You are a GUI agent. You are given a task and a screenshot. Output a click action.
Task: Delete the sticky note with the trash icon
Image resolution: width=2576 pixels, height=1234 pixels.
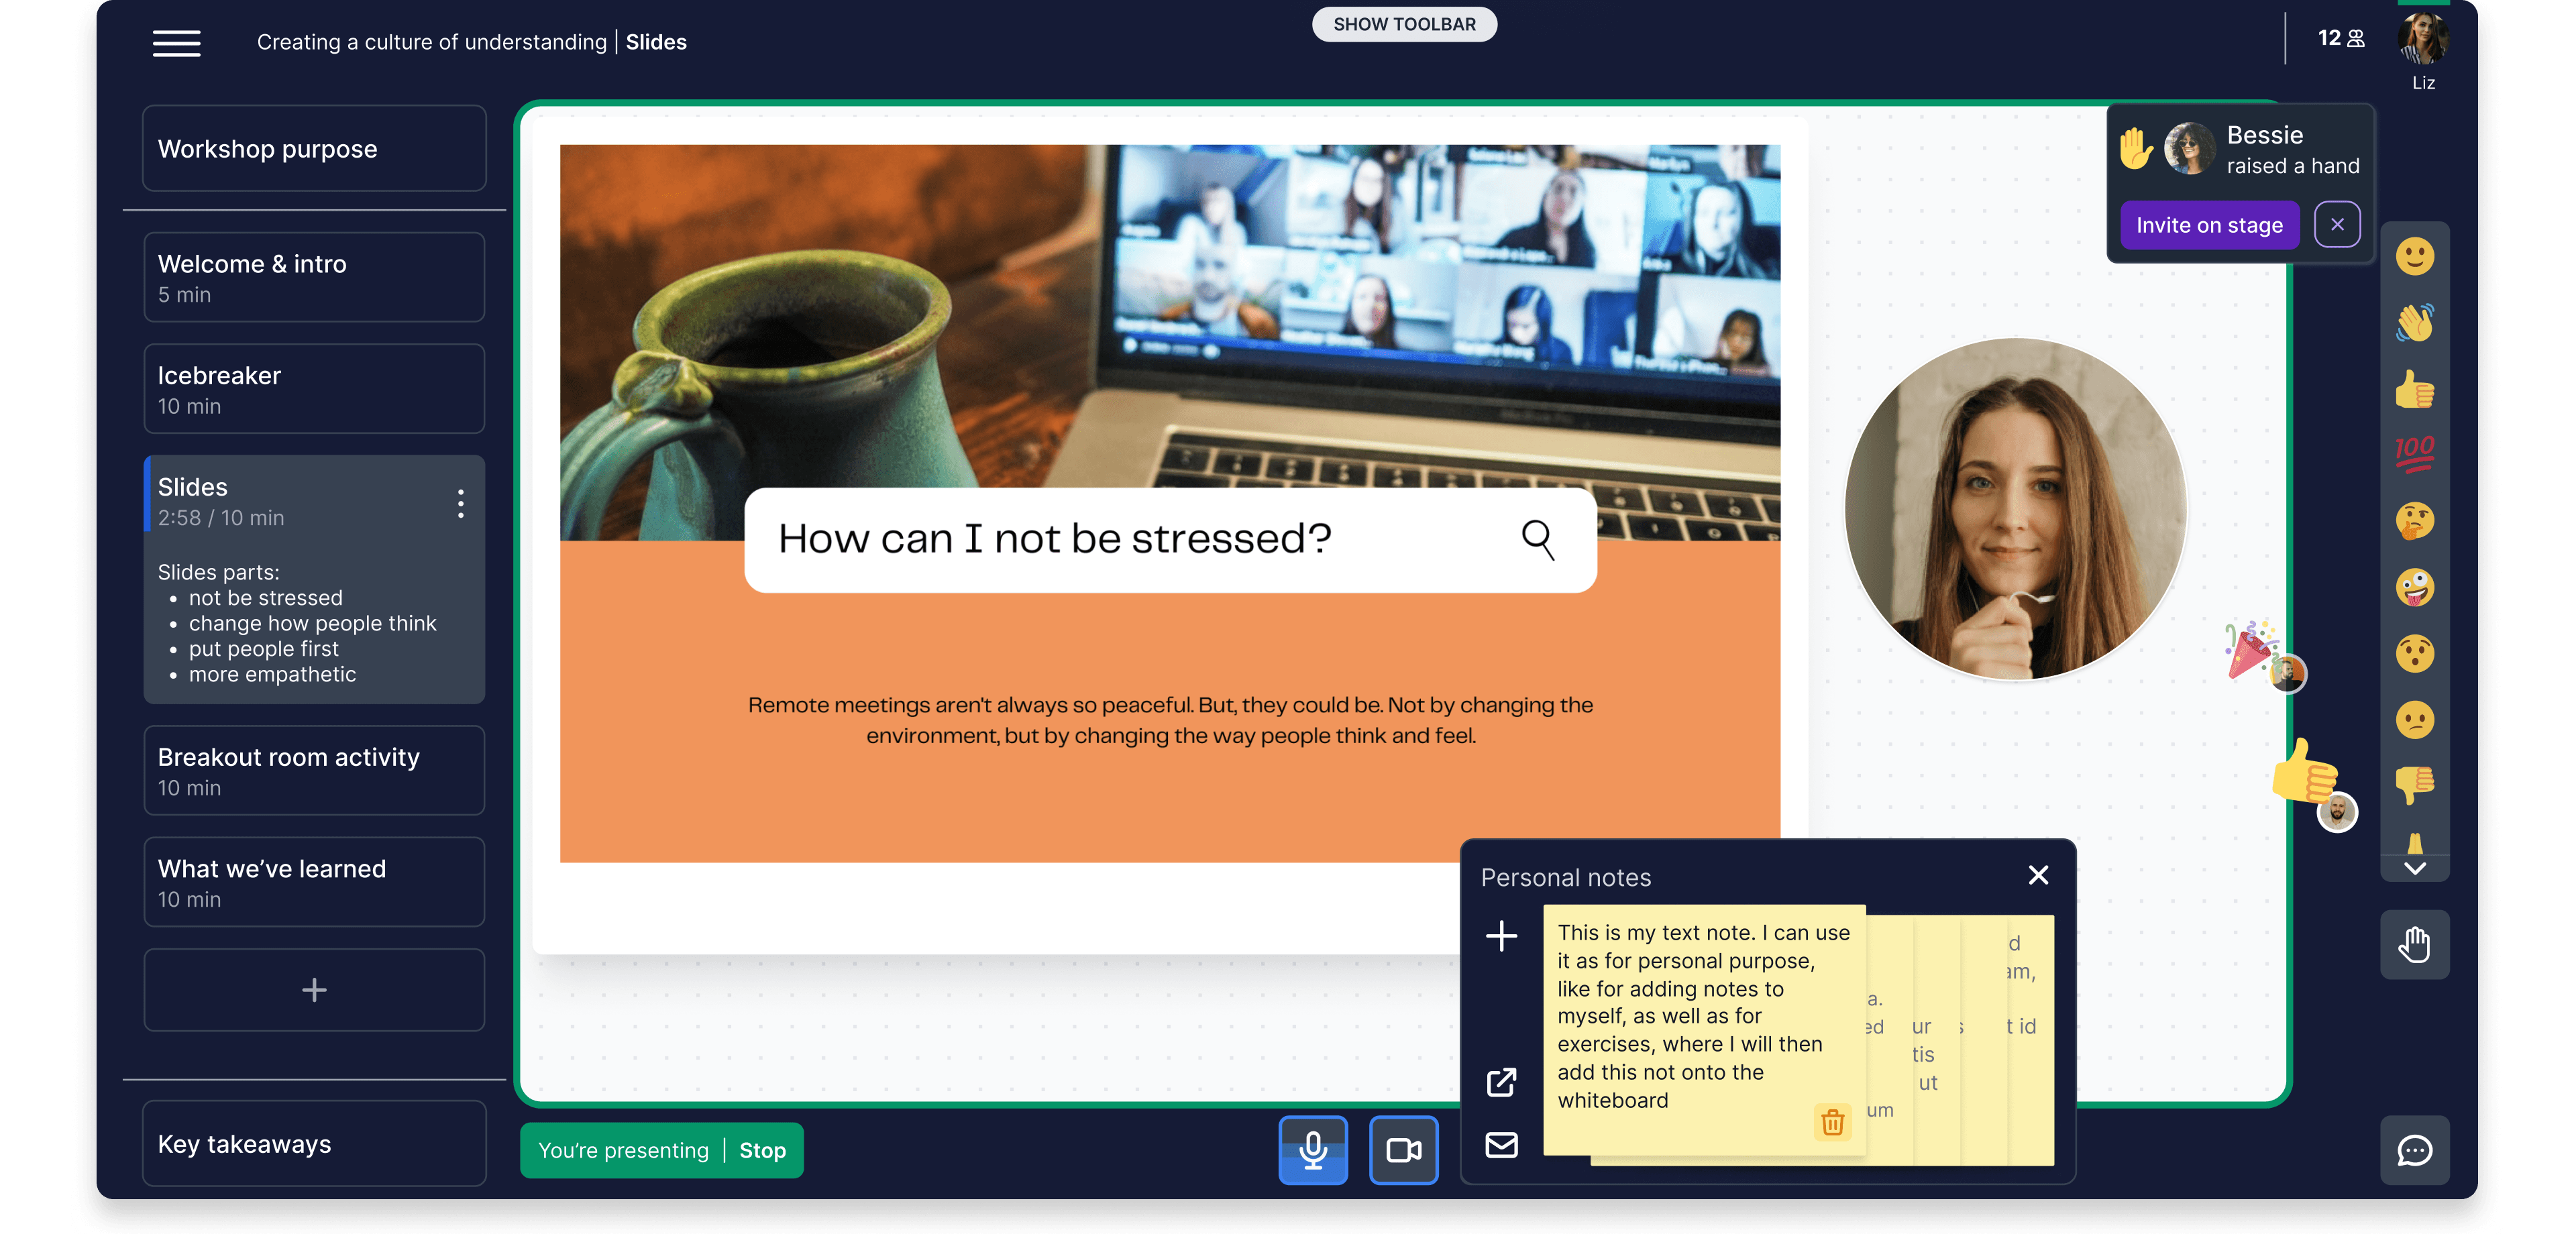pos(1832,1122)
